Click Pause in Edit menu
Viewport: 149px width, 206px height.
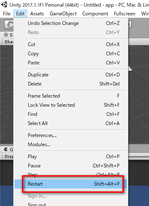71,166
